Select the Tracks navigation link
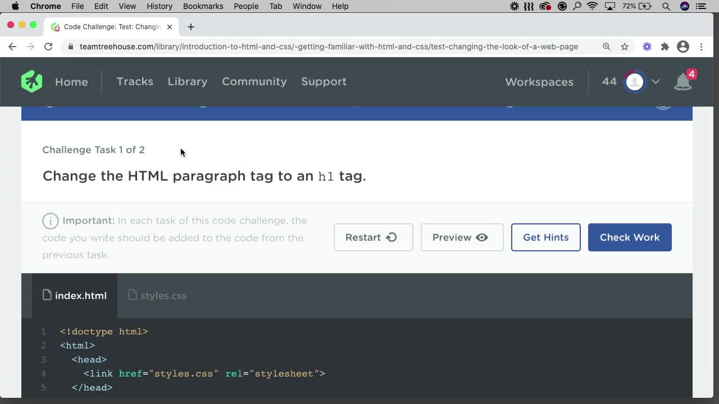719x404 pixels. coord(135,81)
